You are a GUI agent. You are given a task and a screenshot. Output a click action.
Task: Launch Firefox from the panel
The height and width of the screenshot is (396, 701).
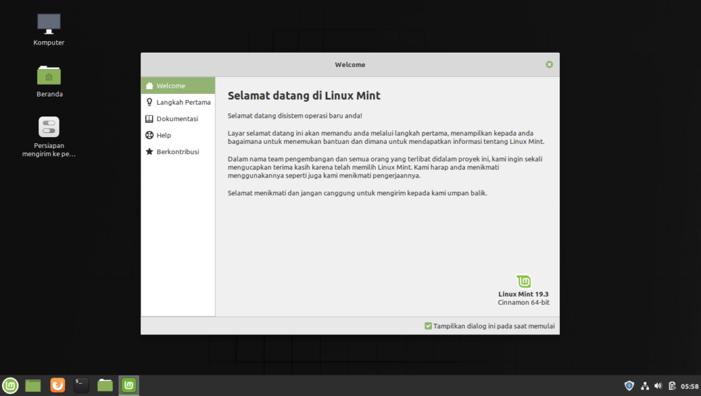[58, 385]
